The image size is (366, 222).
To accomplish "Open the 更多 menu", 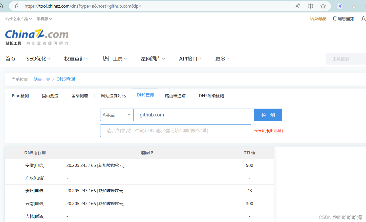I will coord(222,59).
